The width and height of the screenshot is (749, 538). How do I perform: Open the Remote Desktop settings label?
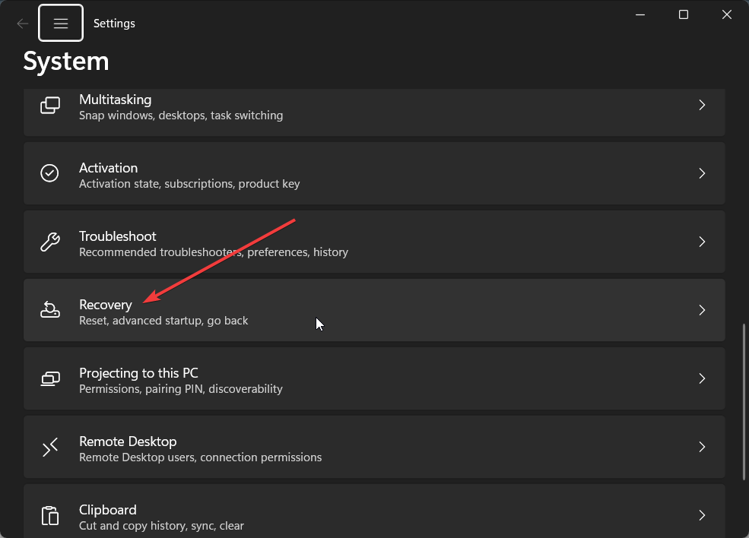(x=128, y=441)
